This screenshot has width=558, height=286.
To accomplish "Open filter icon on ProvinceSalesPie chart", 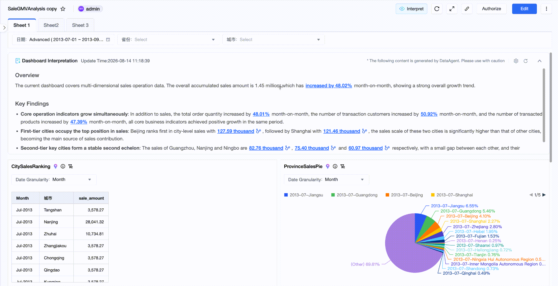I will (343, 166).
